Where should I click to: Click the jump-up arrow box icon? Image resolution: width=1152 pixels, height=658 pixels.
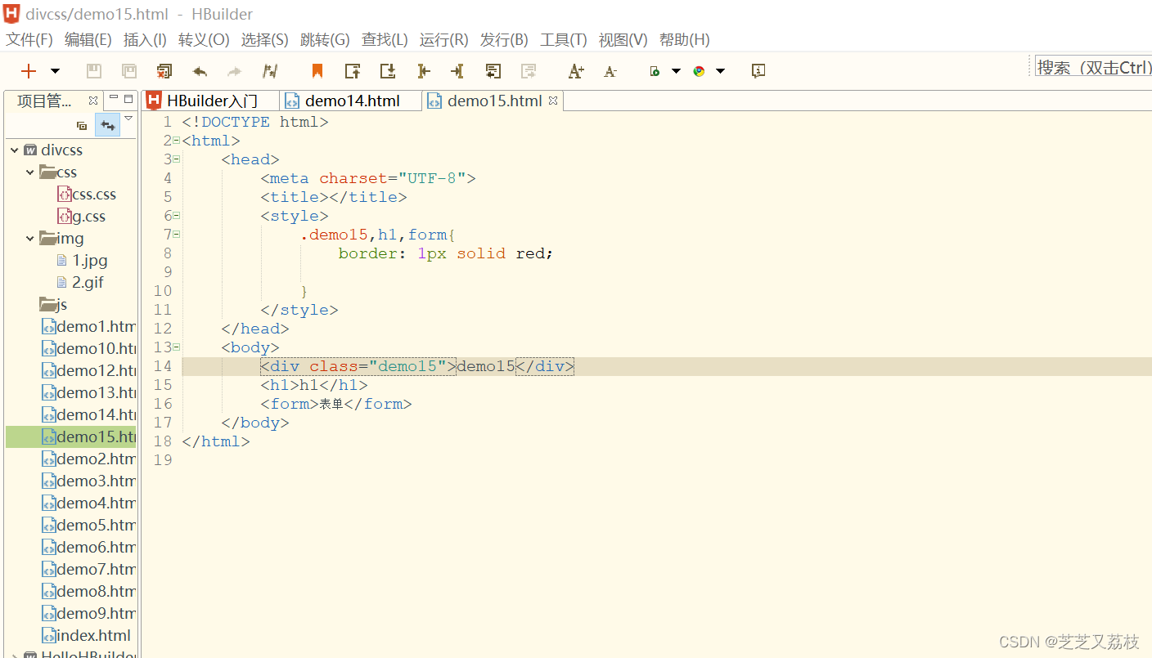point(353,71)
